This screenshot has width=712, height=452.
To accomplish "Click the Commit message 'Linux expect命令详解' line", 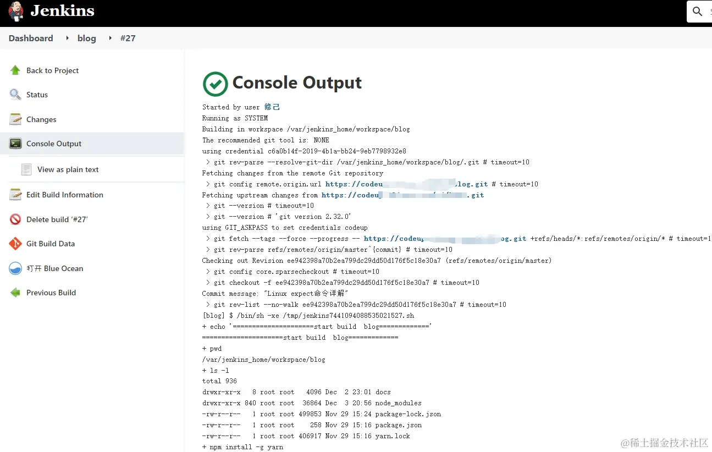I will 275,294.
